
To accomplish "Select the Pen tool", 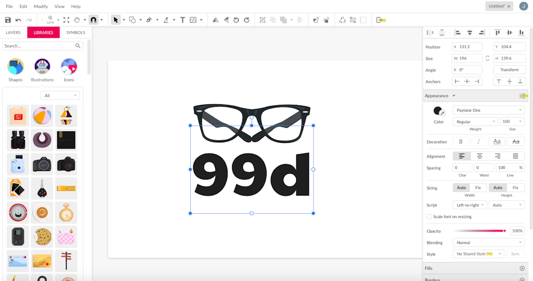I will tap(149, 20).
